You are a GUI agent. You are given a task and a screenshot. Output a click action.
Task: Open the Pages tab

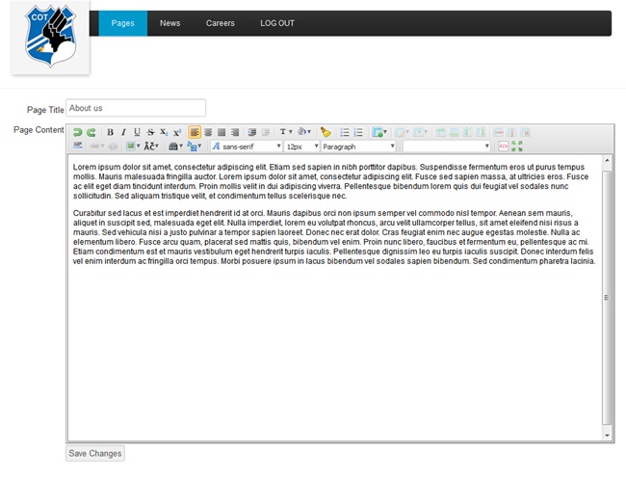point(123,23)
